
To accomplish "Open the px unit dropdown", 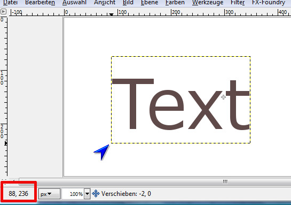I will 49,194.
